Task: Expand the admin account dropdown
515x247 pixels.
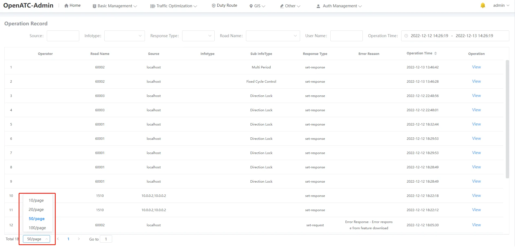Action: (x=501, y=5)
